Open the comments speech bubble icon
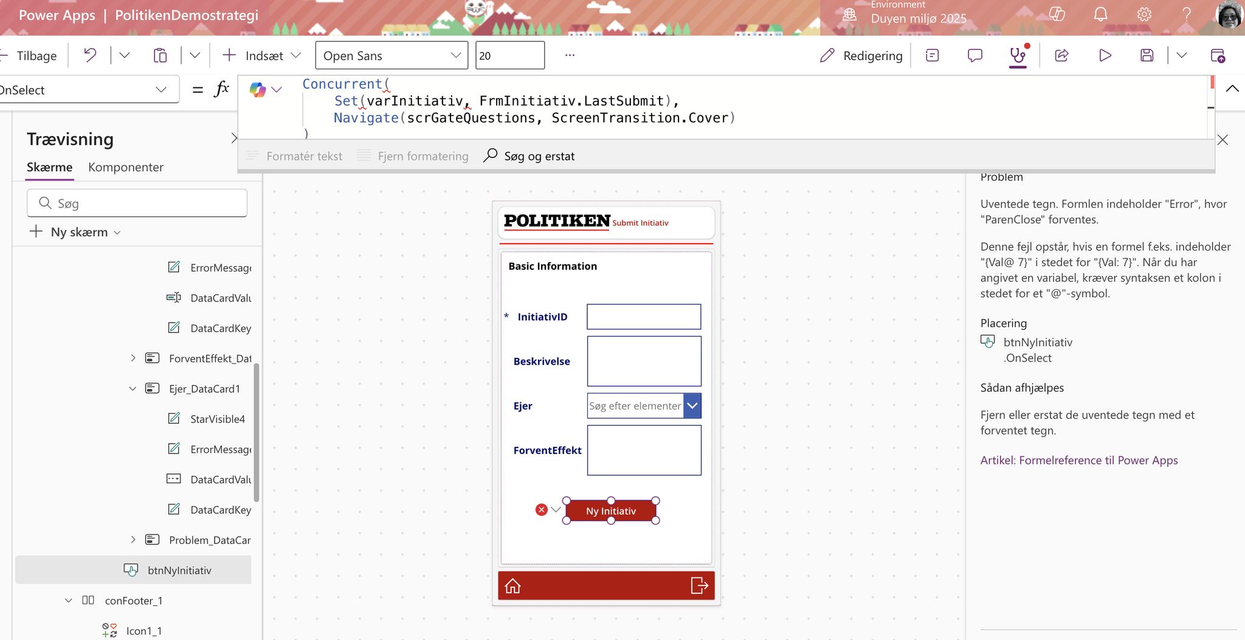This screenshot has width=1245, height=640. [x=974, y=55]
